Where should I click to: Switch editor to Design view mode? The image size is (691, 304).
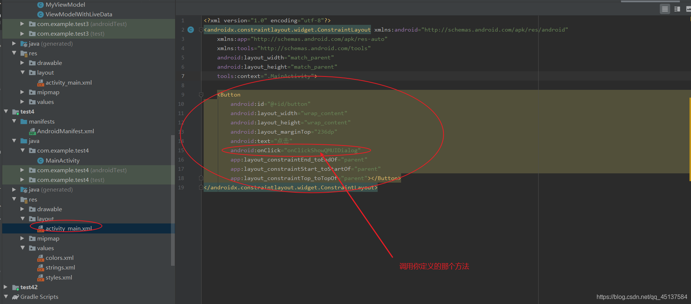pyautogui.click(x=688, y=9)
